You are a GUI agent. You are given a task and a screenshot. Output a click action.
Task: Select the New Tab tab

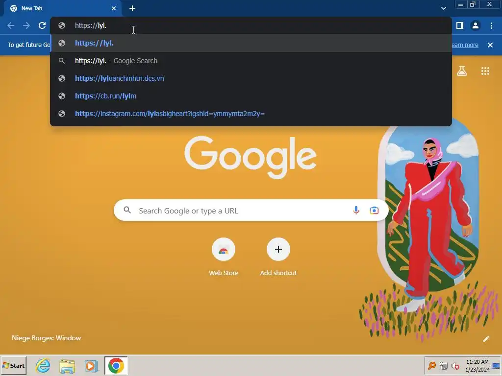pos(63,8)
